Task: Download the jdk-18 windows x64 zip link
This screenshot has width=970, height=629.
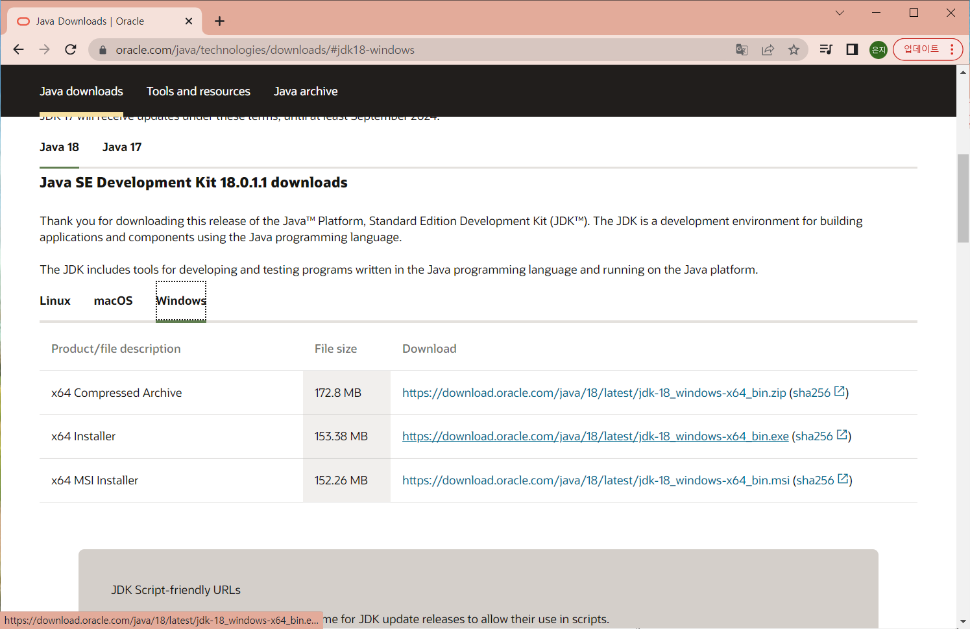Action: click(x=594, y=393)
